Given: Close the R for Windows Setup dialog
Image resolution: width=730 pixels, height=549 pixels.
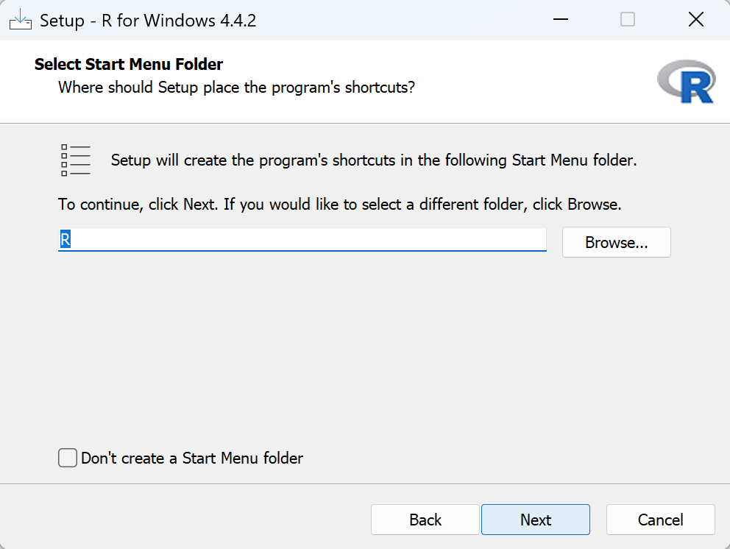Looking at the screenshot, I should (x=695, y=20).
